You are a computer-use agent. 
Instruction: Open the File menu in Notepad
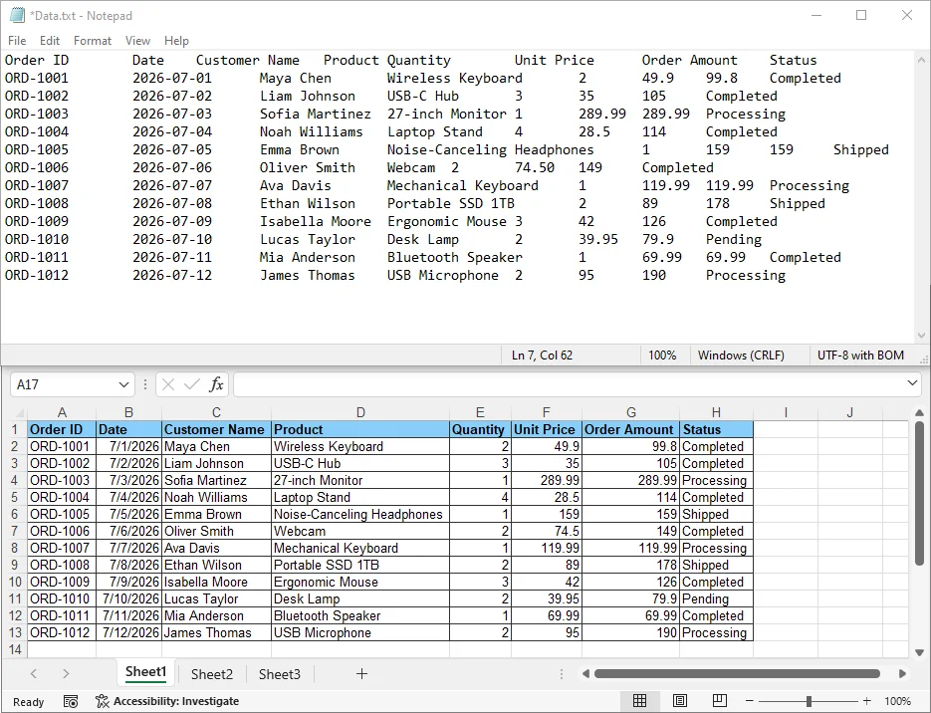[17, 41]
